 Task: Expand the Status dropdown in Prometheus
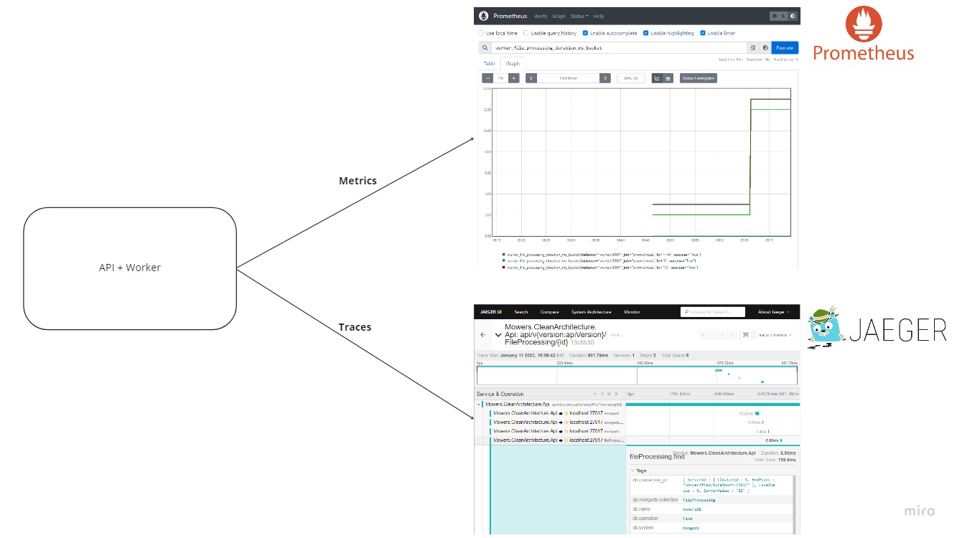579,16
